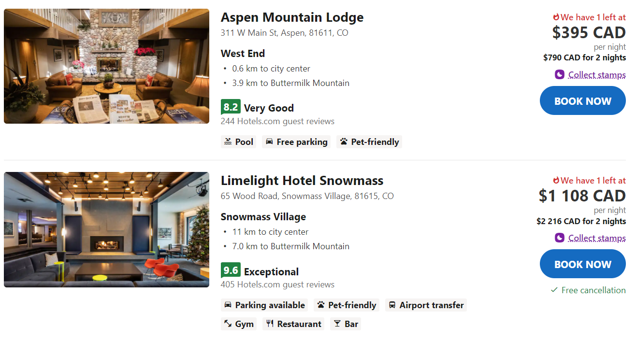This screenshot has height=341, width=637.
Task: Book Aspen Mountain Lodge now
Action: [x=582, y=101]
